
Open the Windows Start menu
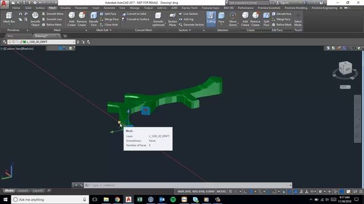pos(5,199)
